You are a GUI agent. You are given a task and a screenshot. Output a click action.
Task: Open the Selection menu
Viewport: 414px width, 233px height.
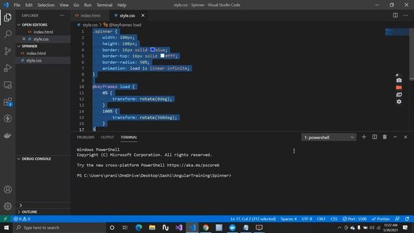[x=46, y=5]
